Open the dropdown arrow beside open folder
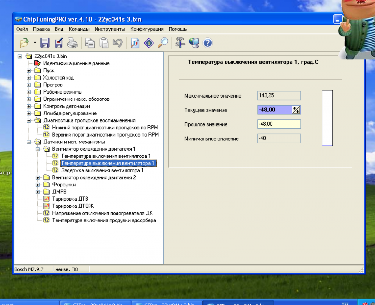This screenshot has width=375, height=305. pos(35,43)
